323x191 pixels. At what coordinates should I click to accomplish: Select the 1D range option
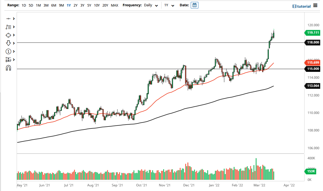click(x=24, y=5)
